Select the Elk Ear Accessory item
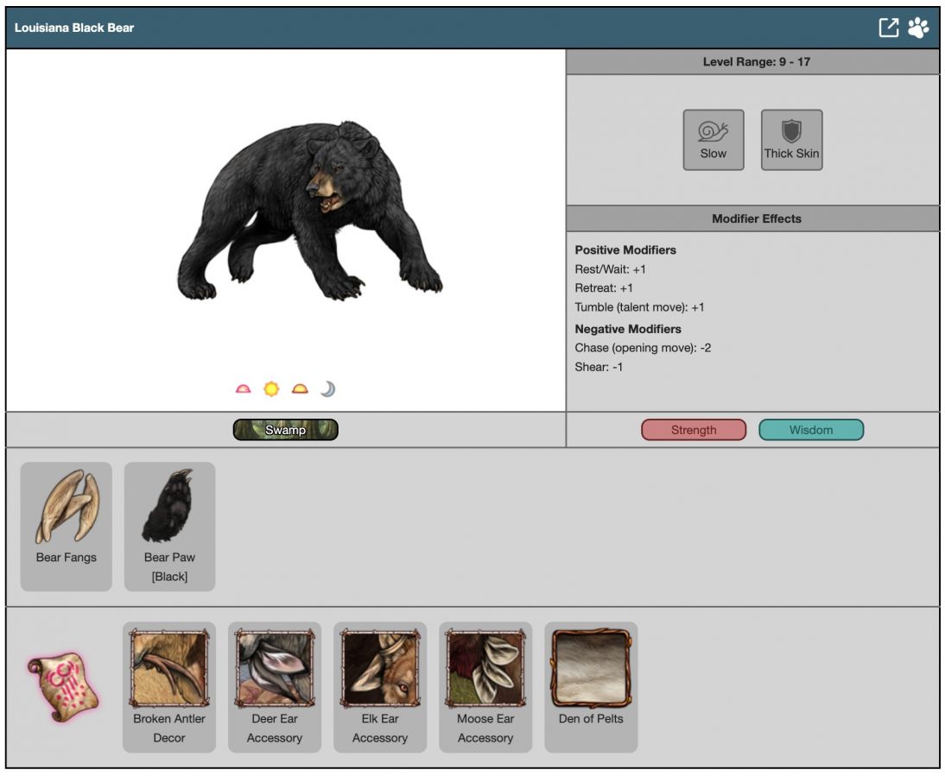 click(380, 686)
